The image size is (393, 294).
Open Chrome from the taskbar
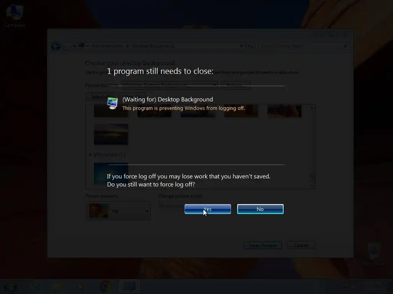pos(106,286)
